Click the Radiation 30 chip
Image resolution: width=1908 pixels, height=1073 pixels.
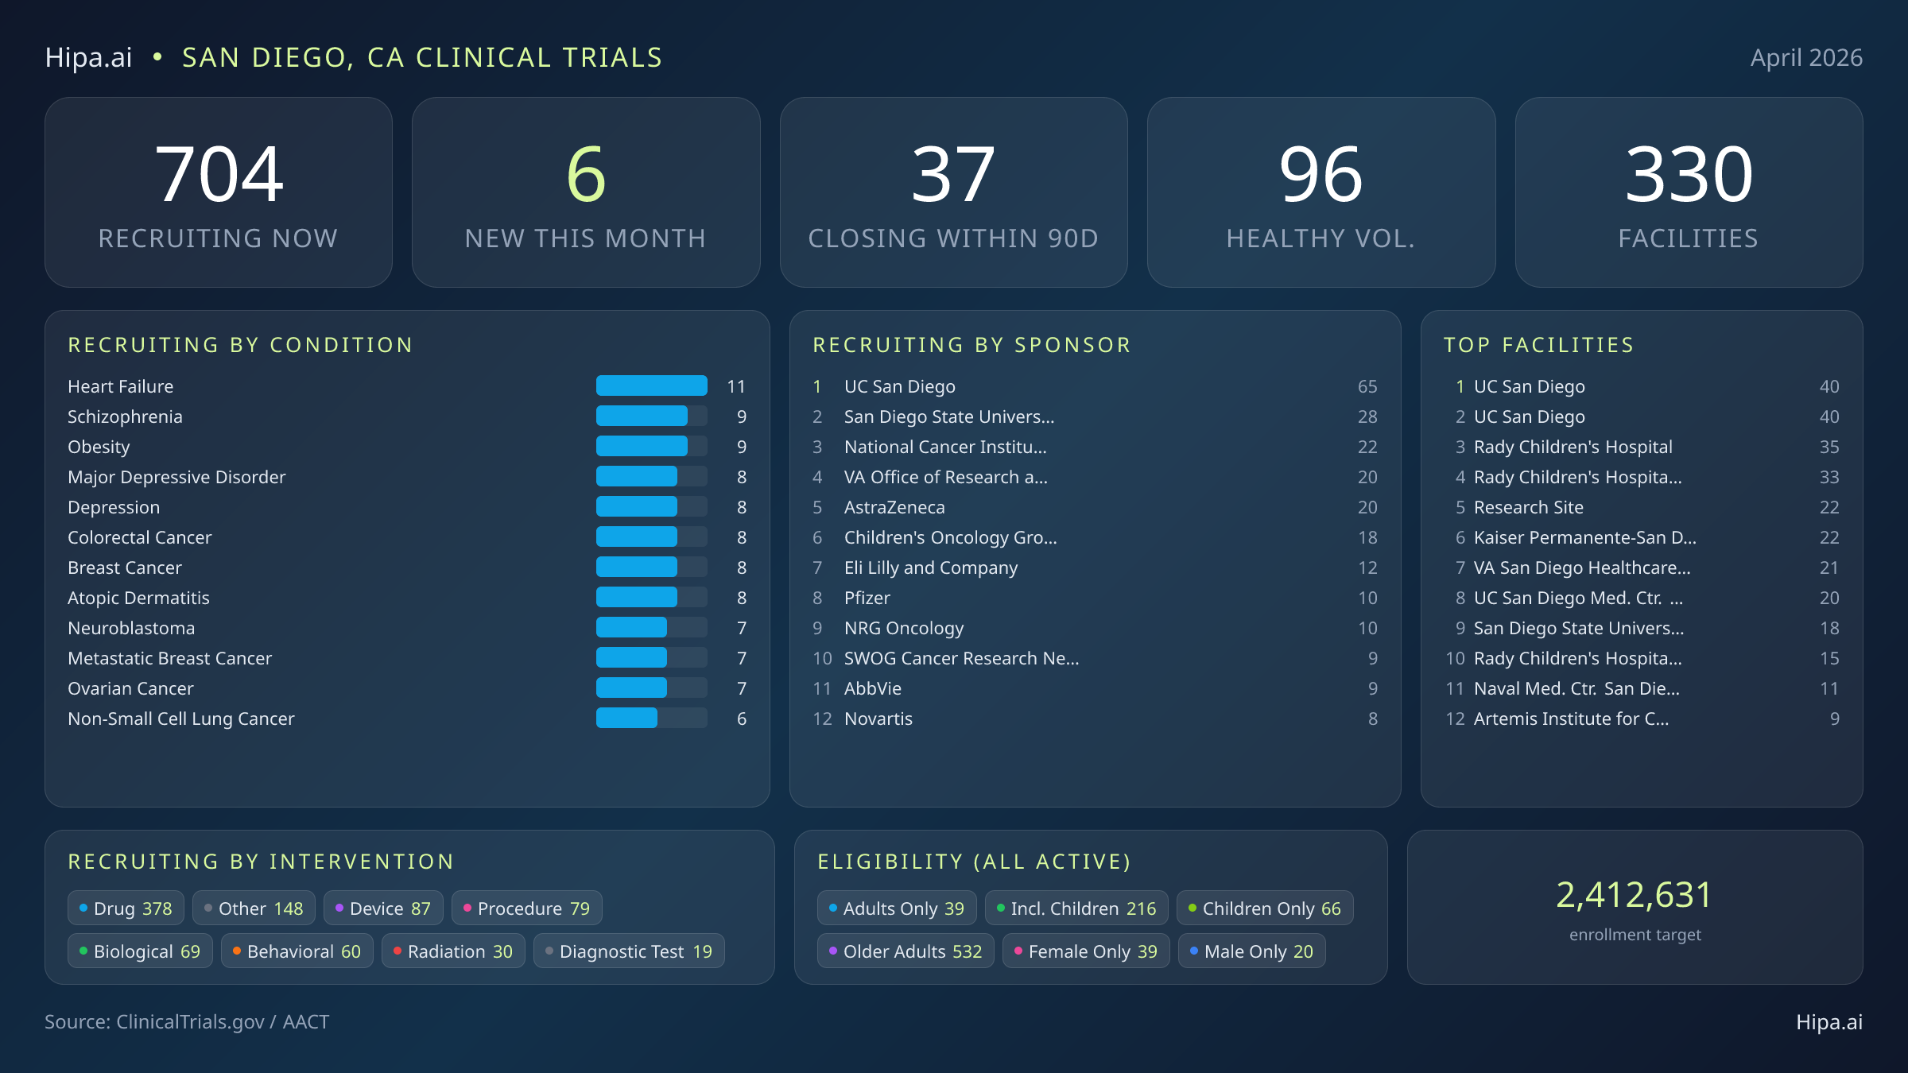tap(453, 951)
